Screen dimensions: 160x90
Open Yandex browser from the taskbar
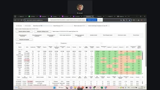[98, 88]
